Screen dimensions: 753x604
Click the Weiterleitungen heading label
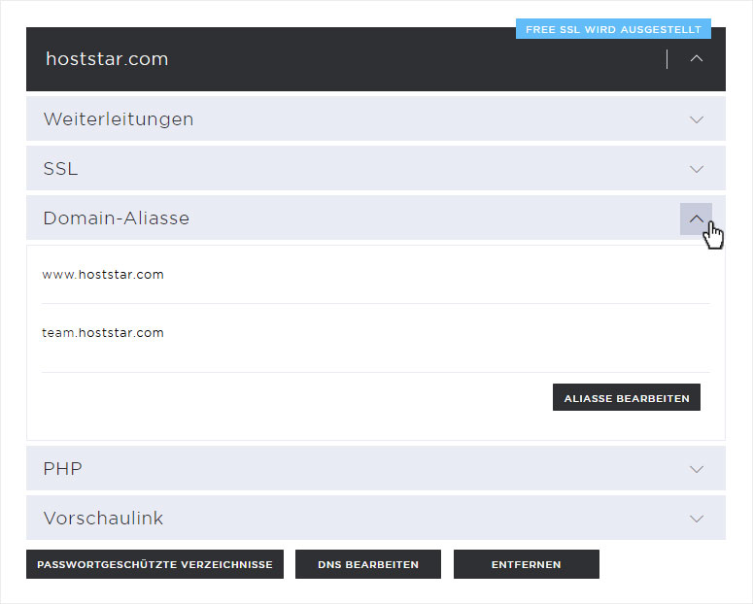coord(119,119)
